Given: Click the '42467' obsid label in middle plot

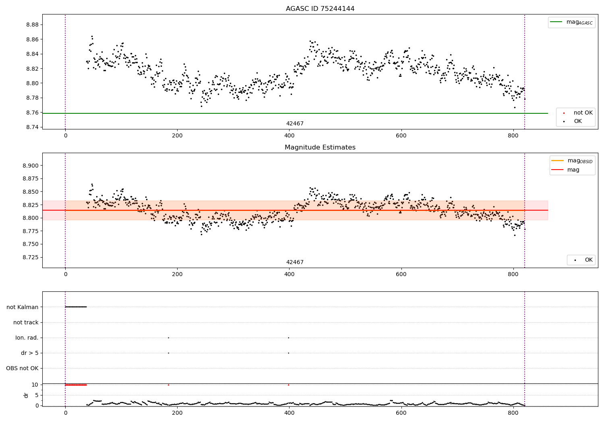Looking at the screenshot, I should 295,262.
